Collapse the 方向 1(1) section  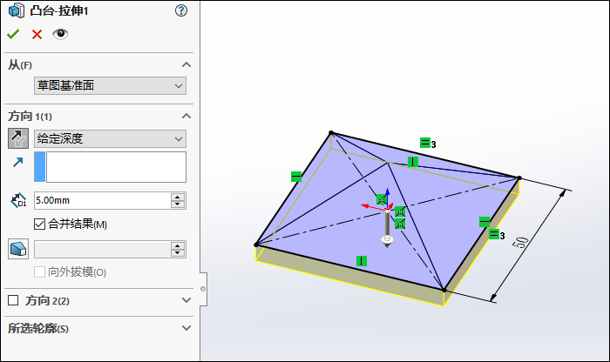pos(186,116)
